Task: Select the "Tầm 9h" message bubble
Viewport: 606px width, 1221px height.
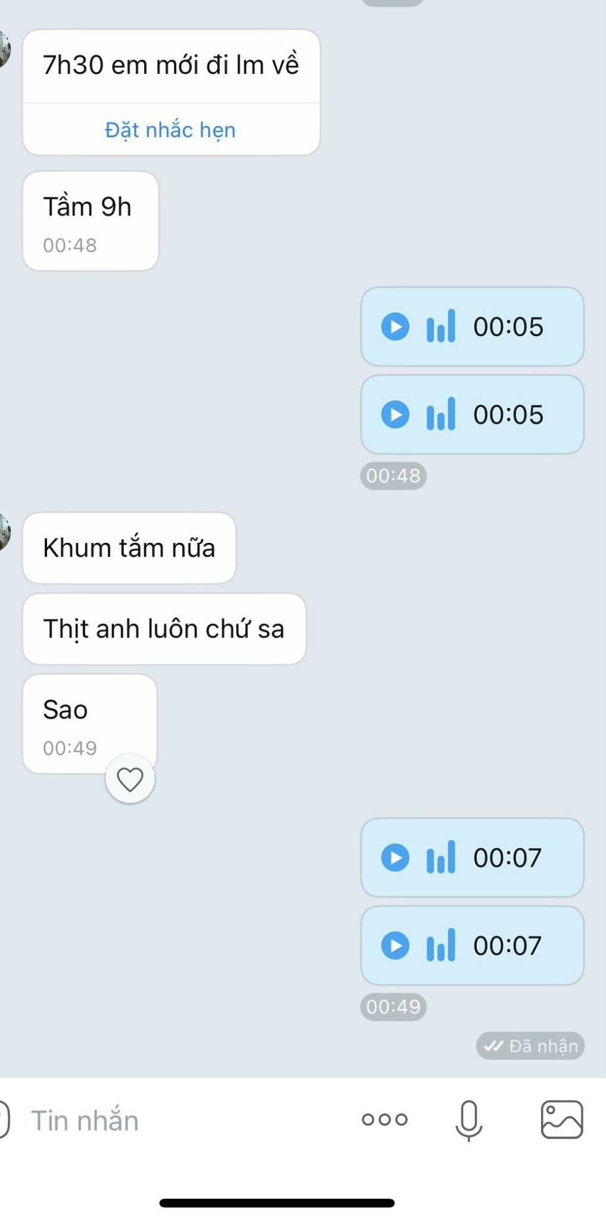Action: [91, 221]
